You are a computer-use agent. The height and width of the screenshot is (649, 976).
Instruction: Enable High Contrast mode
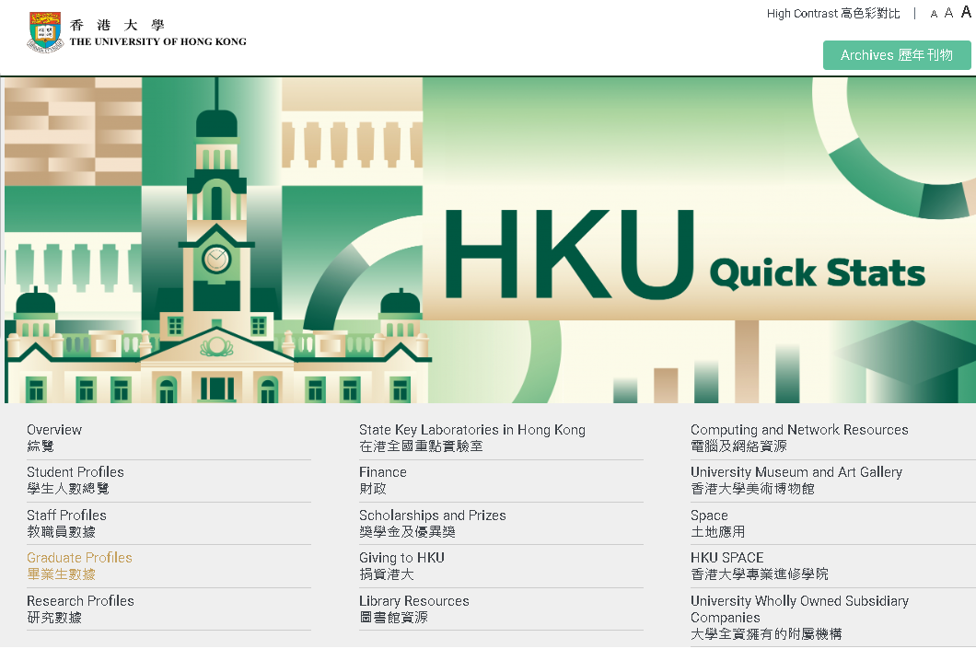pos(833,13)
